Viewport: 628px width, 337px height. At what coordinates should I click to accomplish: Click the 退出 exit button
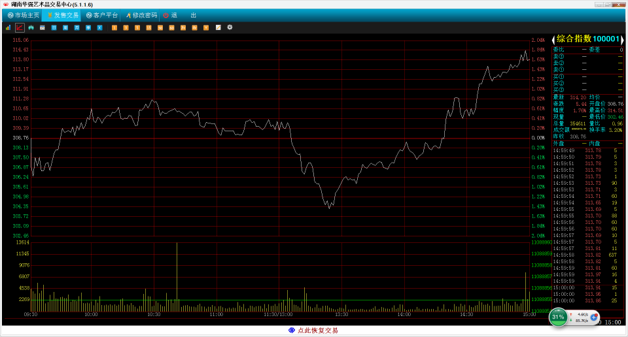tap(180, 15)
